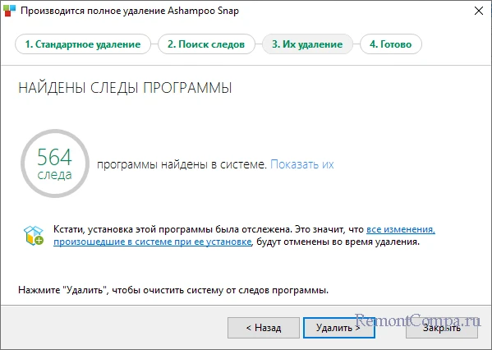Viewport: 492px width, 350px height.
Task: Click the 'НАЙДЕНЫ СЛЕДЫ ПРОГРАММЫ' heading
Action: tap(125, 88)
